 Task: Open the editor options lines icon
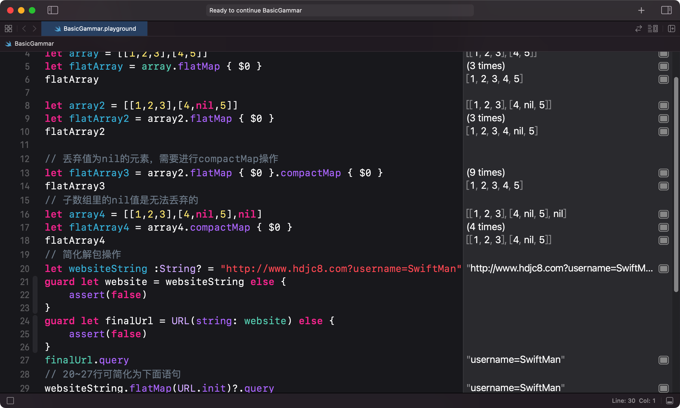pos(653,29)
